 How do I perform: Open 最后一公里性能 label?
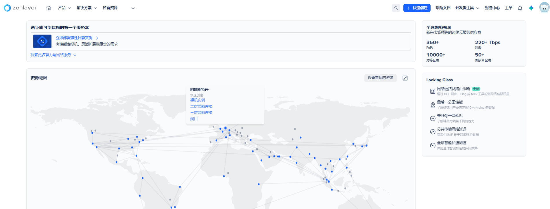[x=450, y=102]
